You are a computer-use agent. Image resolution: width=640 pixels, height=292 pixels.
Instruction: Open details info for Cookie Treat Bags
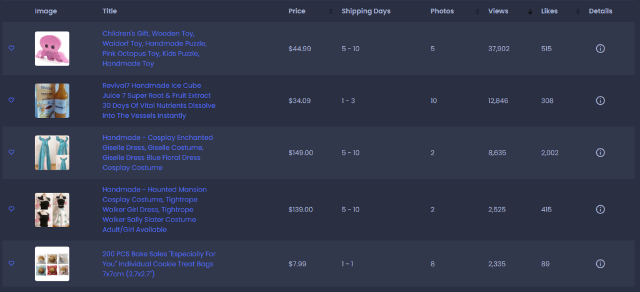[x=600, y=264]
